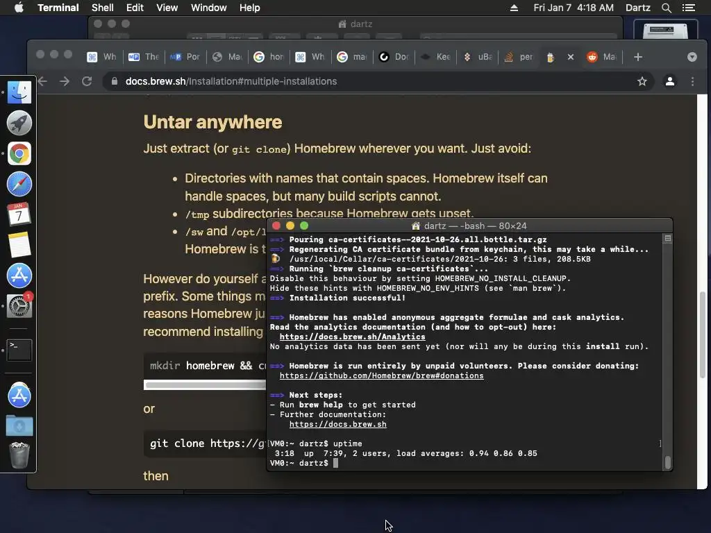
Task: Open Terminal icon in the dock
Action: coord(19,350)
